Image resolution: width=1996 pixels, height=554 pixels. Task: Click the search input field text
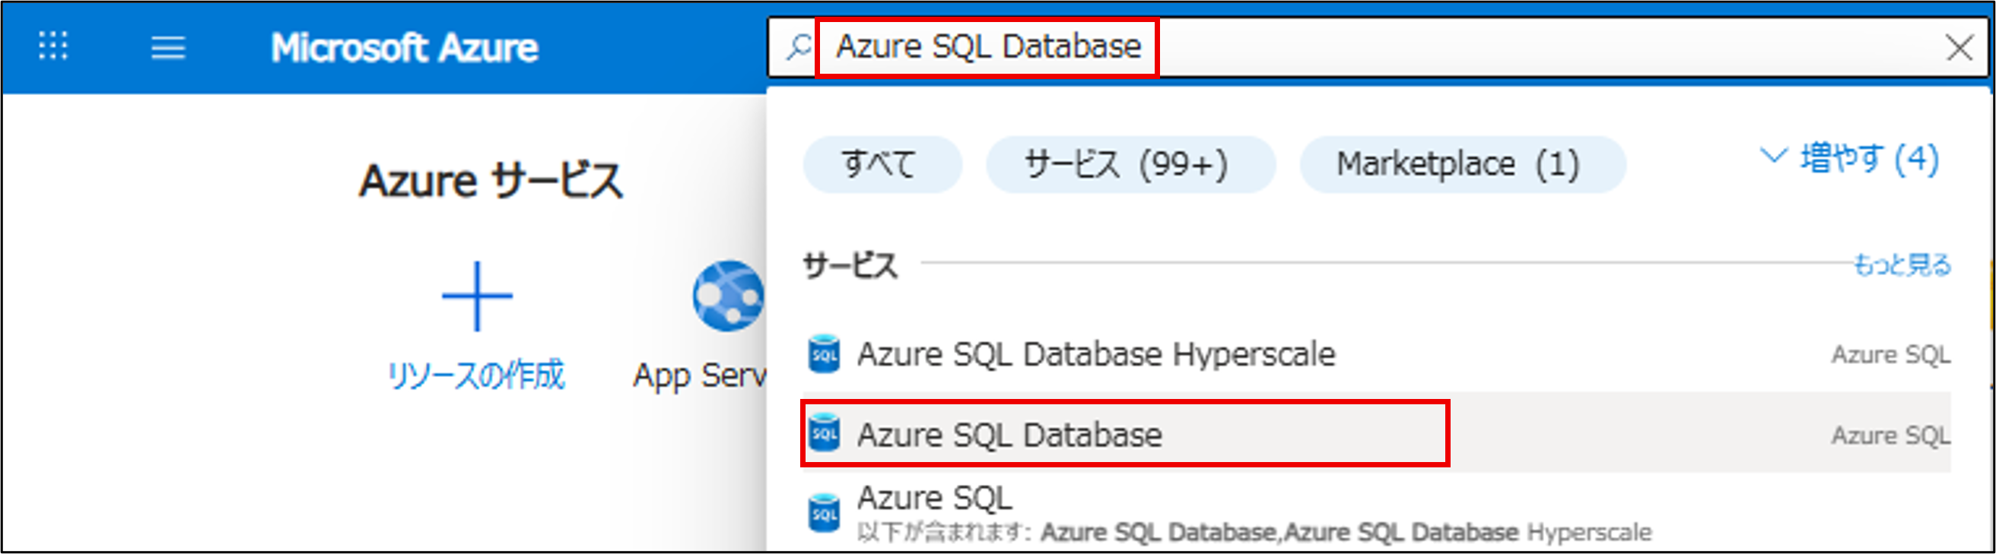click(989, 47)
